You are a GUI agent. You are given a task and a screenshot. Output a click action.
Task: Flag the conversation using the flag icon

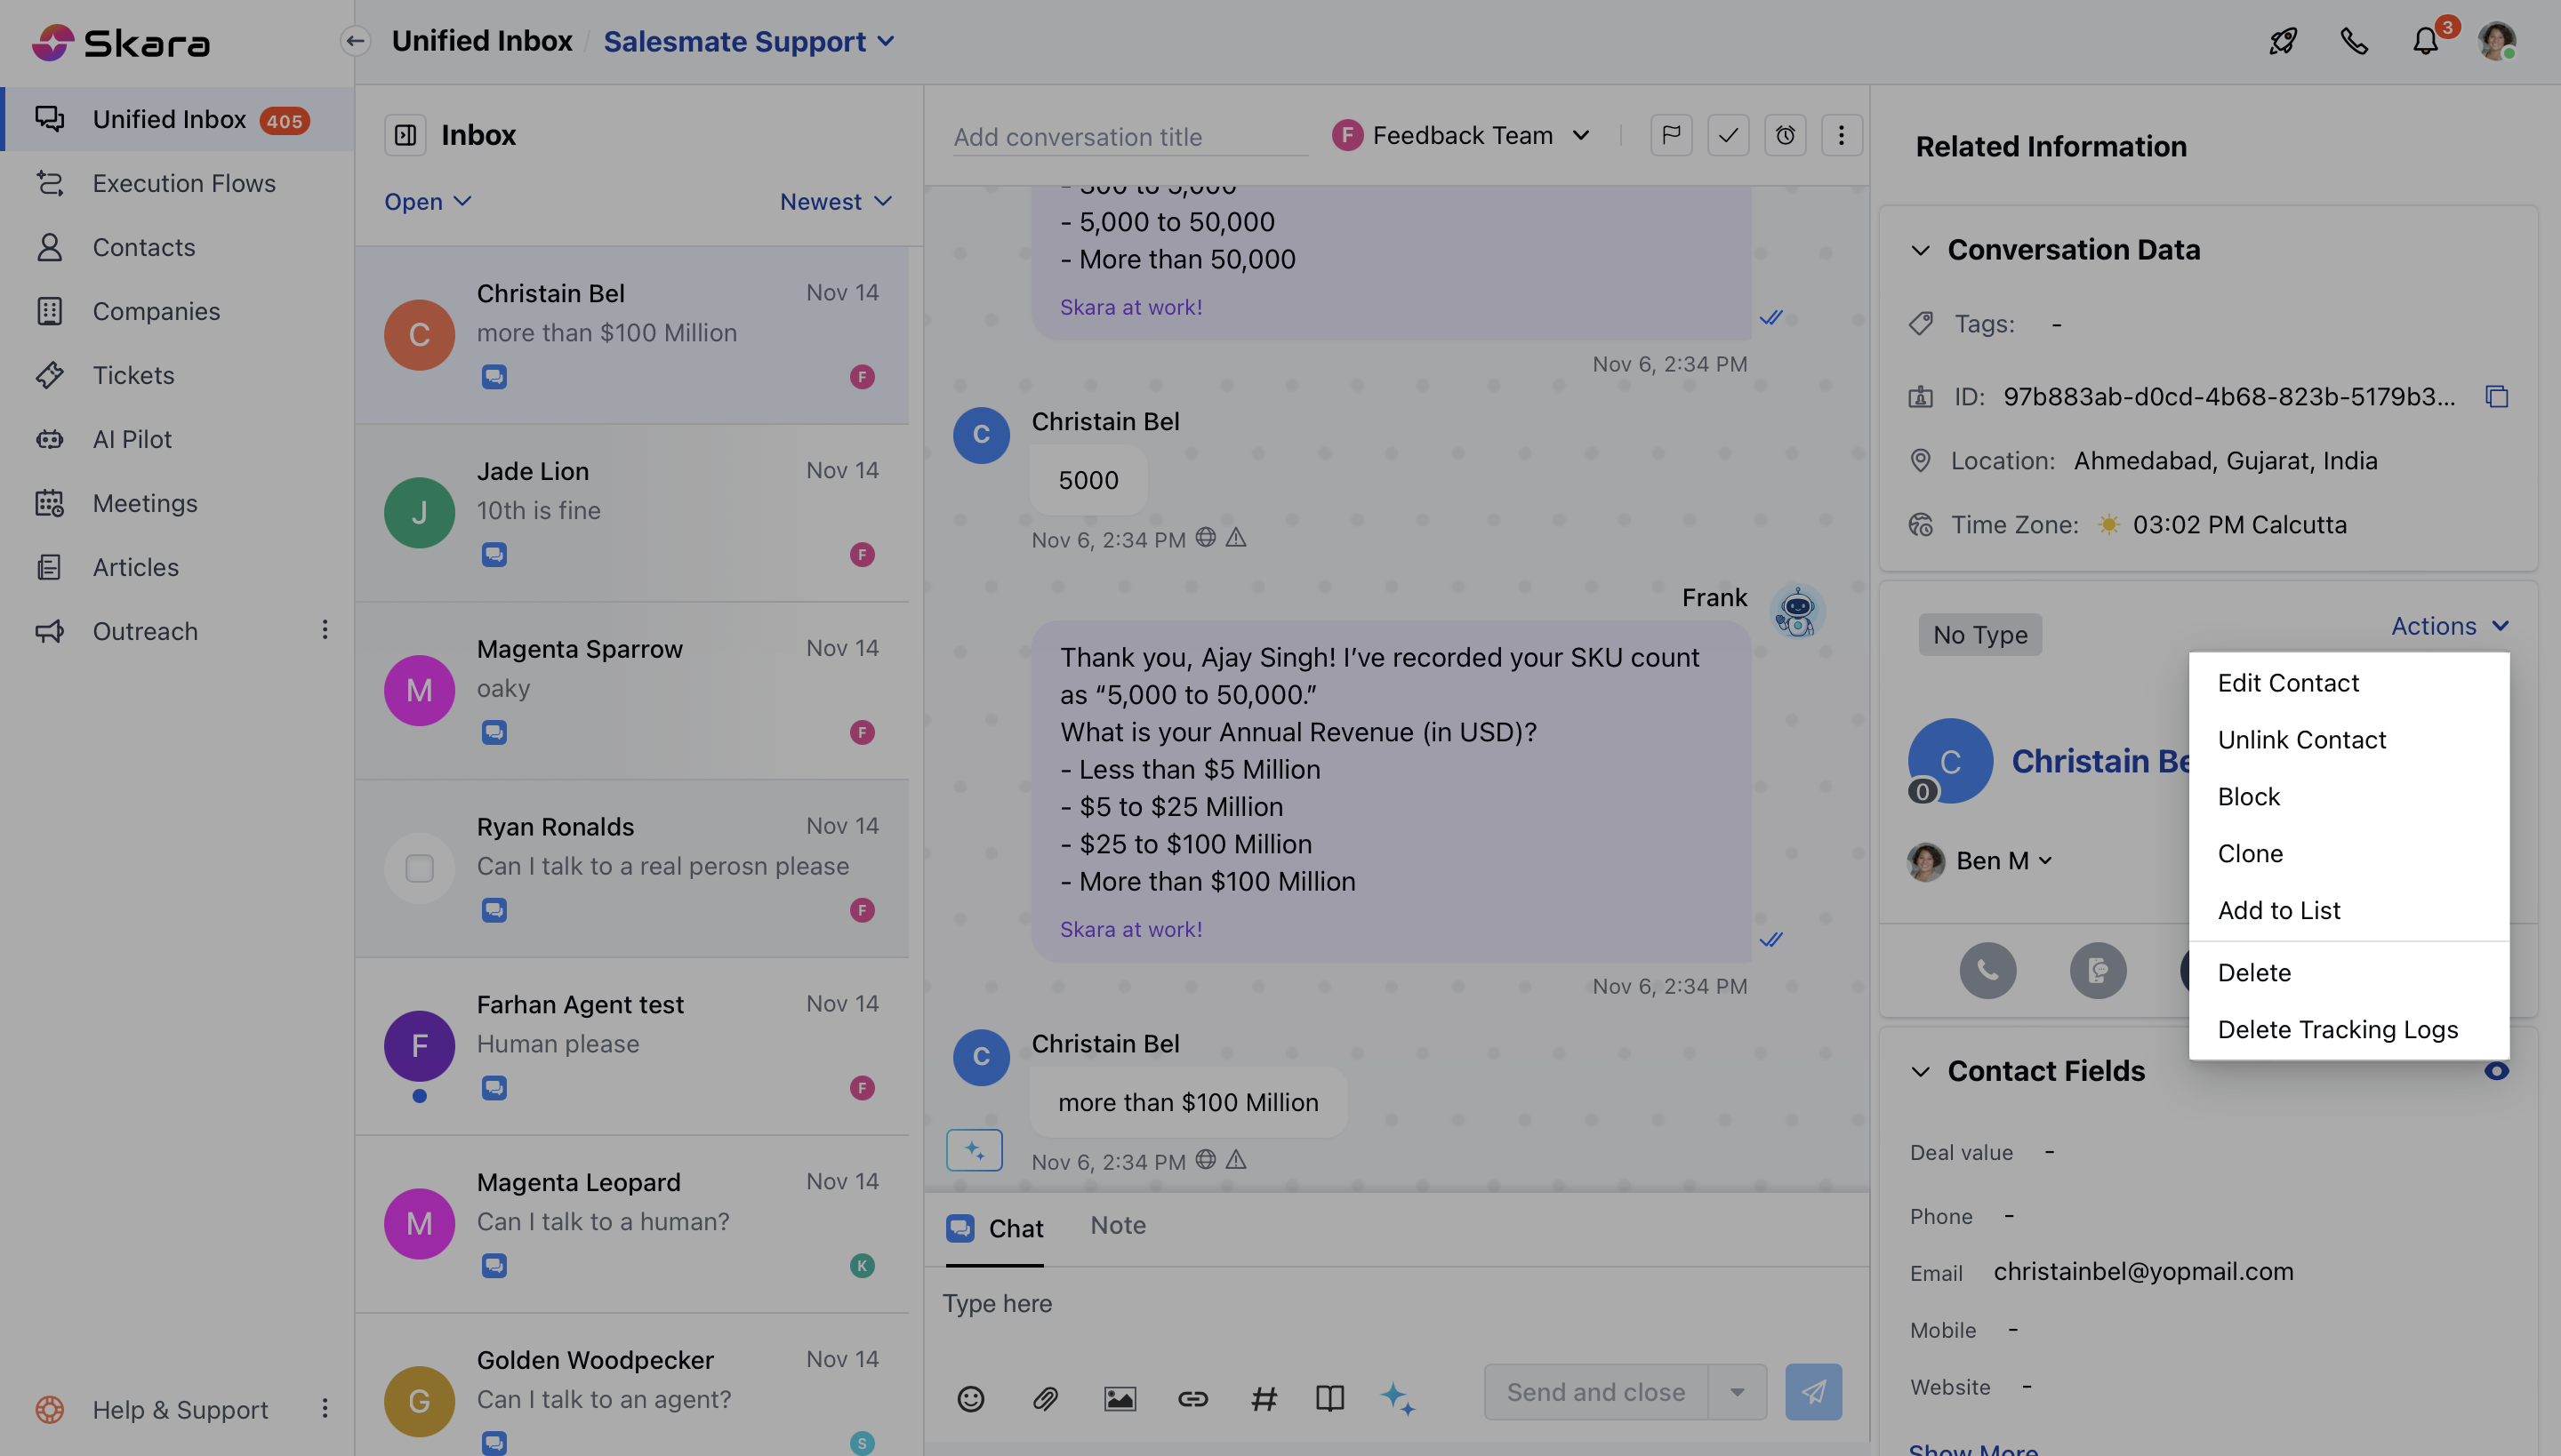(1671, 135)
